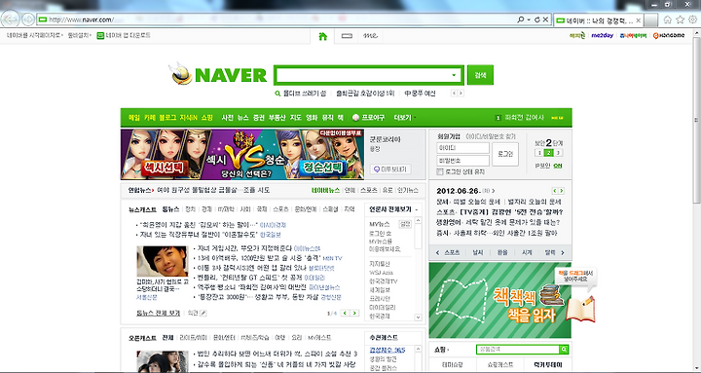The image size is (701, 373).
Task: Open the Internet Explorer home icon
Action: pos(667,19)
